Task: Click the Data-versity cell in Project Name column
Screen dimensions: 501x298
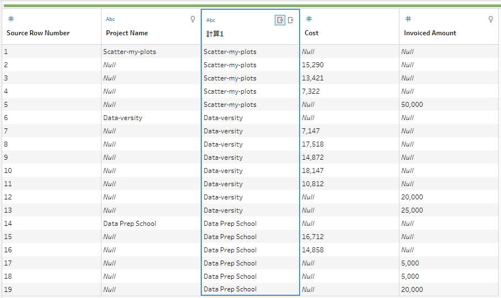Action: (122, 118)
